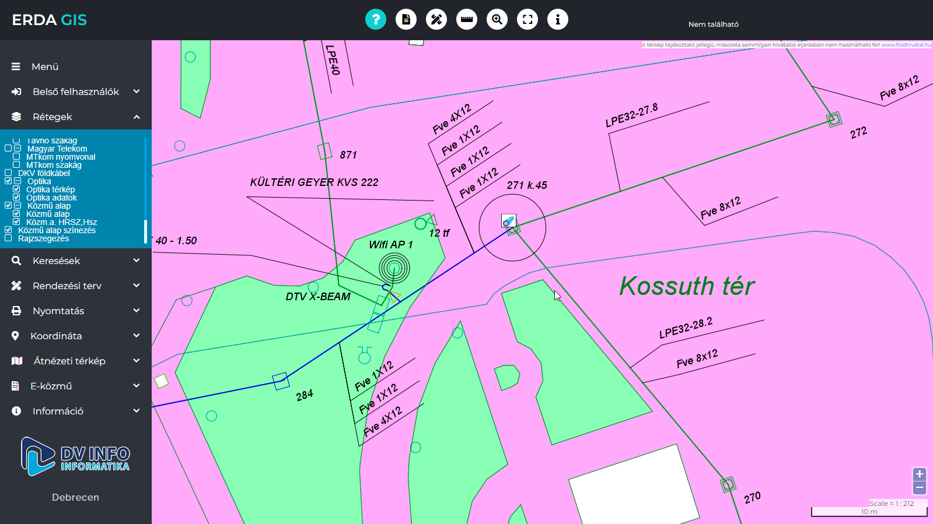Image resolution: width=933 pixels, height=524 pixels.
Task: Open the Átnézeti térkép menu item
Action: pos(76,361)
